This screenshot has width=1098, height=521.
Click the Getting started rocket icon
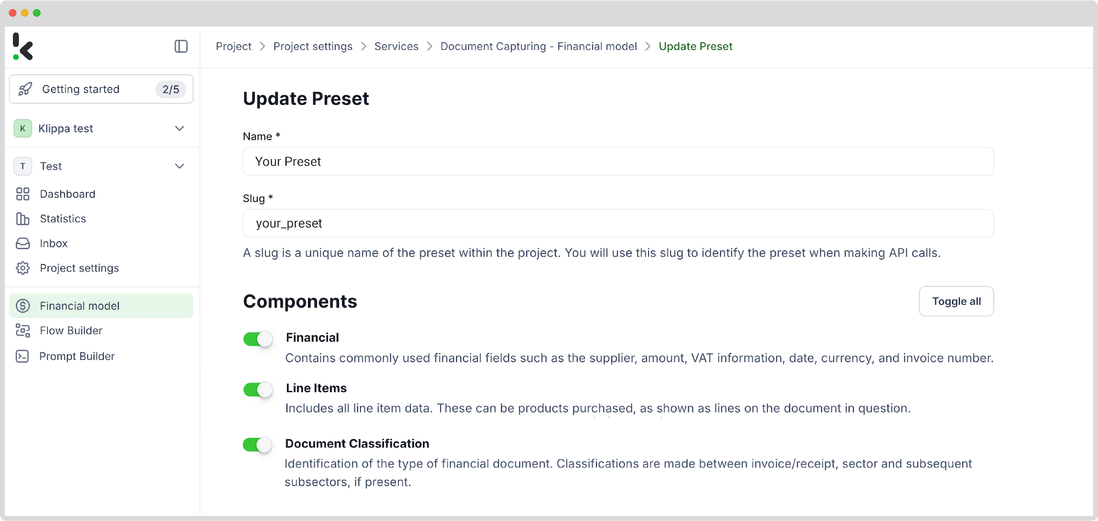(x=25, y=89)
